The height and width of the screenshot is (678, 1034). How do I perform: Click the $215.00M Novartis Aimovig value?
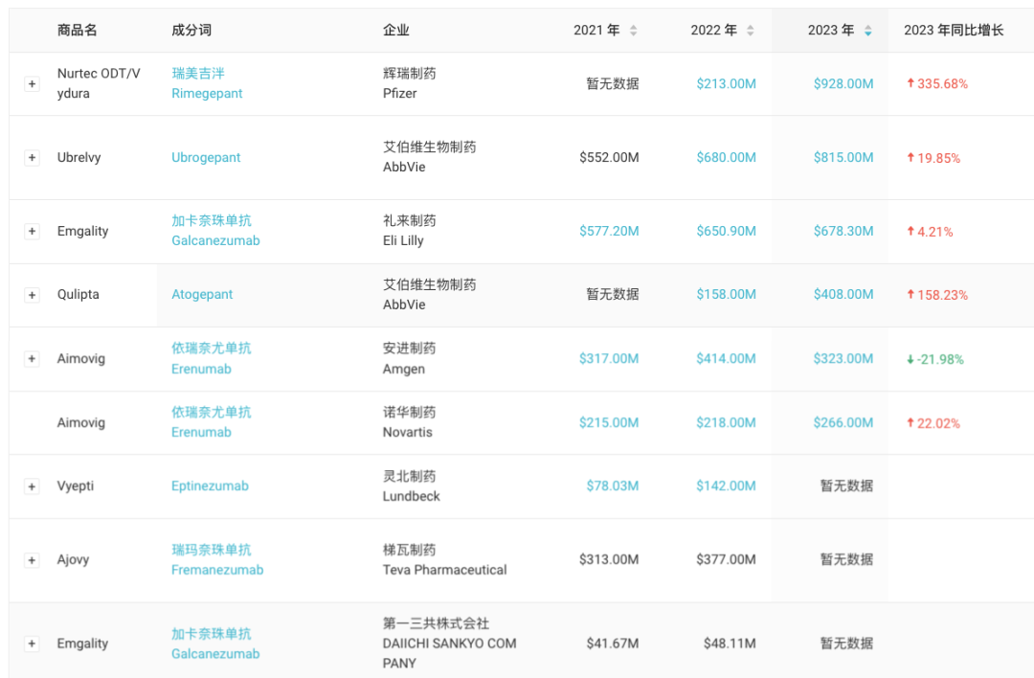coord(609,422)
